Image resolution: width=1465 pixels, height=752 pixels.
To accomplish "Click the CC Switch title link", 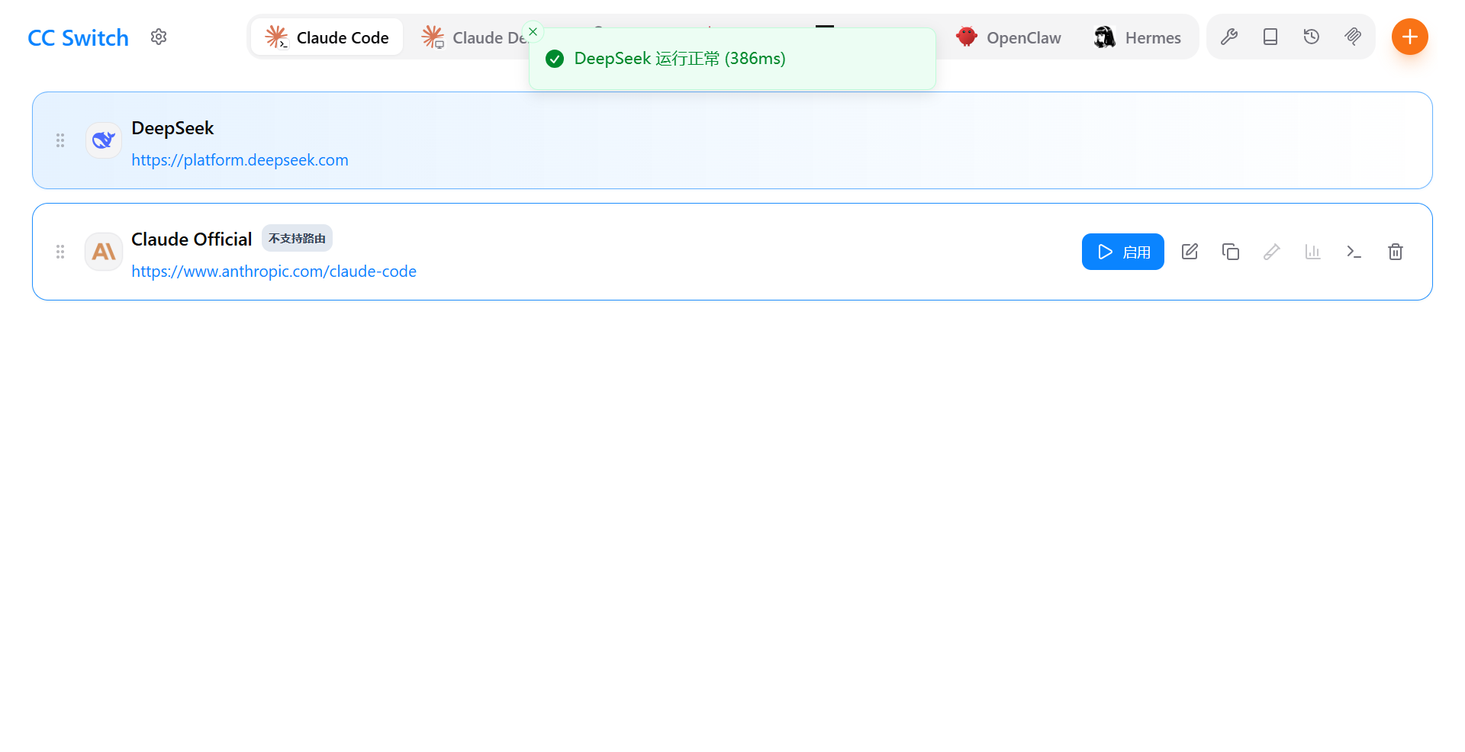I will tap(78, 37).
